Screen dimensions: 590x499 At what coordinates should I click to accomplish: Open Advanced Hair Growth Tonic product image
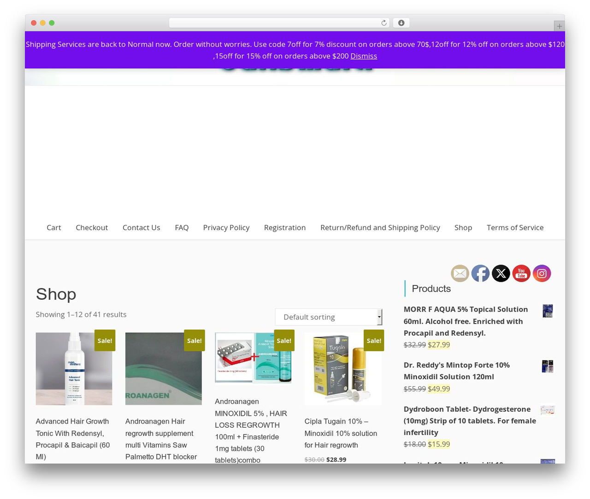(74, 369)
